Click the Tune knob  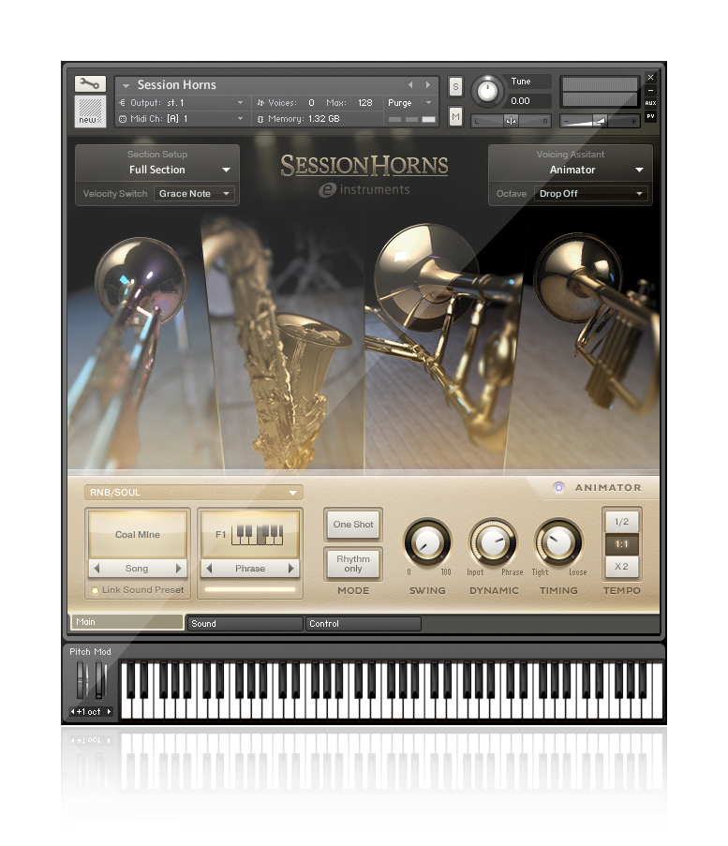[x=487, y=90]
